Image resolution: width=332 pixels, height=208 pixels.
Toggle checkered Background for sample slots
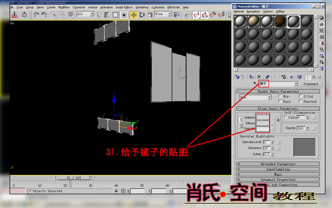[x=322, y=30]
